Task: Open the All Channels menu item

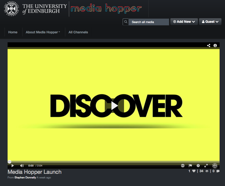Action: pyautogui.click(x=78, y=32)
